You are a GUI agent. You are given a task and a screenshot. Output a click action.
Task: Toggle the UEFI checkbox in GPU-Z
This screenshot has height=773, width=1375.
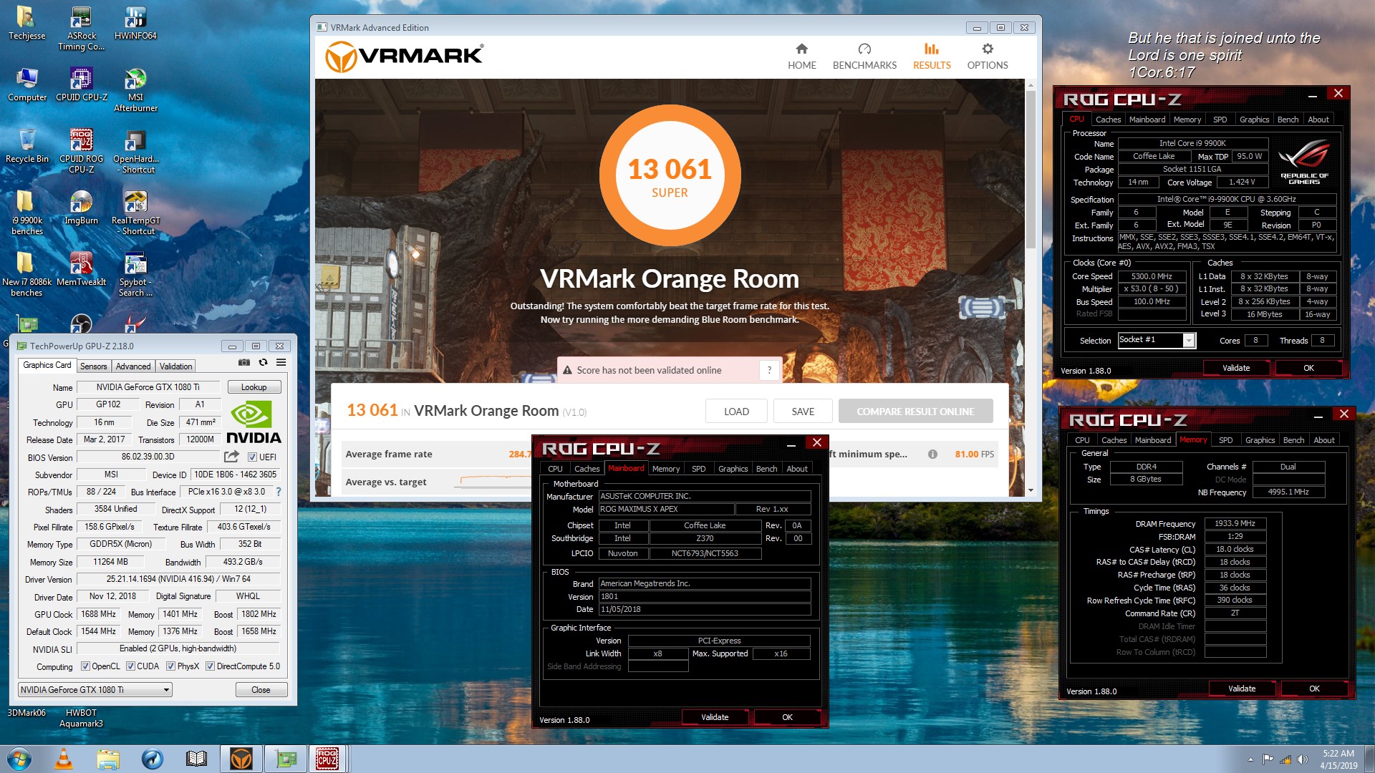pyautogui.click(x=252, y=457)
